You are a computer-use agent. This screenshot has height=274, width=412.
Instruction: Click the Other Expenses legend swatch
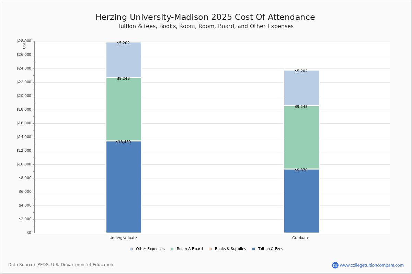coord(131,249)
